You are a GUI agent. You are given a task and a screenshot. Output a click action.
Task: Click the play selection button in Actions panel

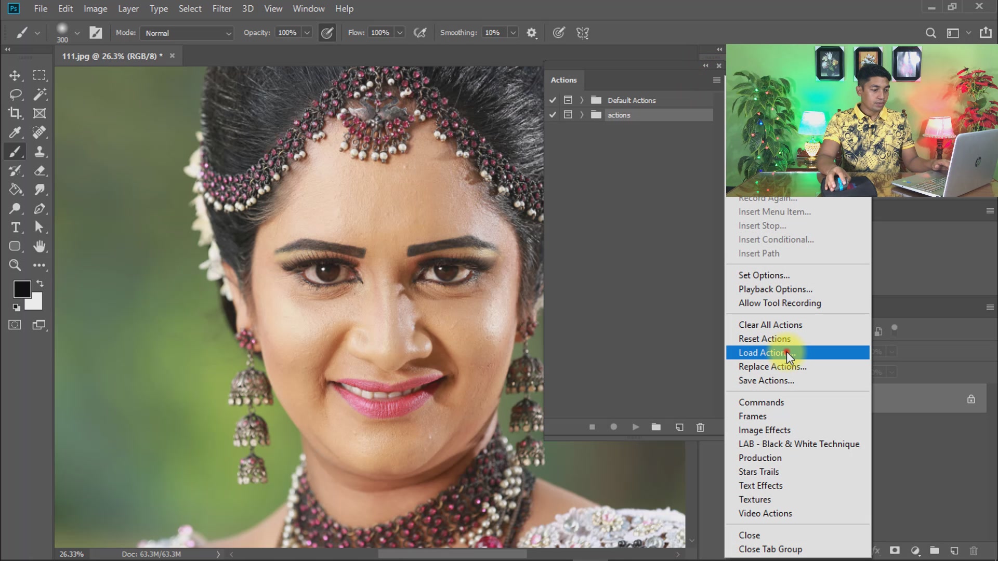pyautogui.click(x=635, y=427)
